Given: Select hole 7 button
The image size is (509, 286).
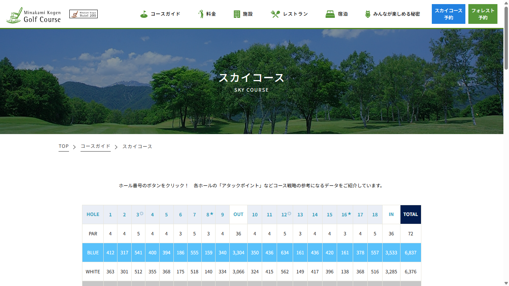Looking at the screenshot, I should [x=194, y=214].
